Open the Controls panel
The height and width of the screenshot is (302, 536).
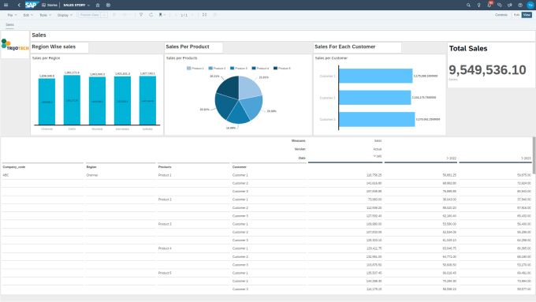tap(501, 15)
